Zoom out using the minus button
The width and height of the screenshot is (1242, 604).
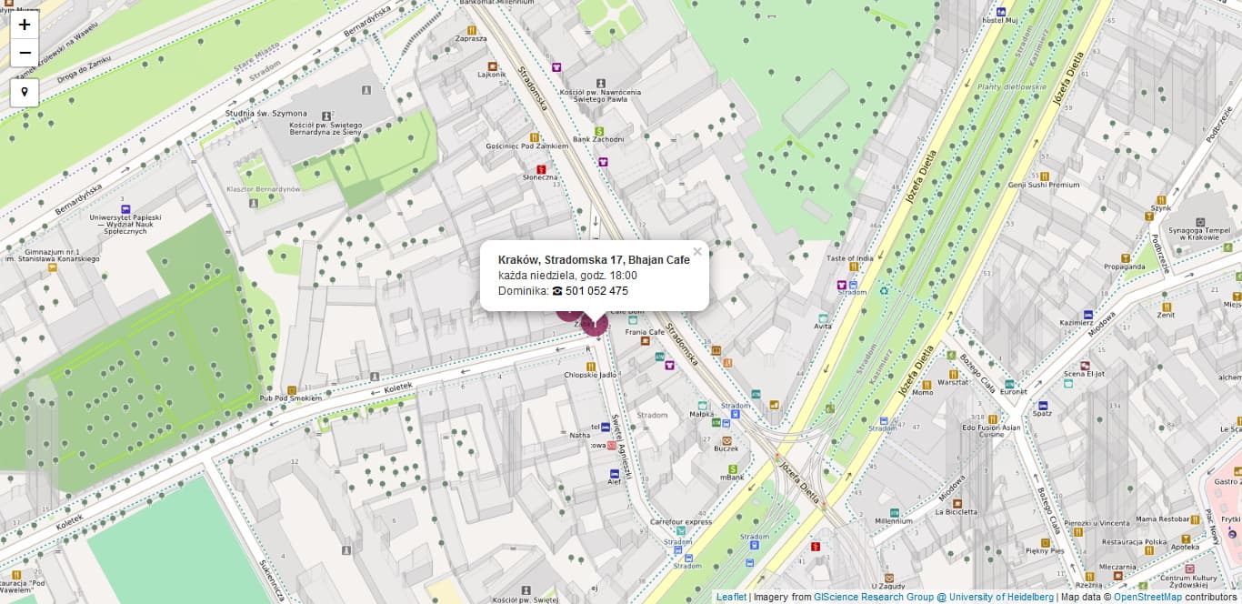point(24,53)
